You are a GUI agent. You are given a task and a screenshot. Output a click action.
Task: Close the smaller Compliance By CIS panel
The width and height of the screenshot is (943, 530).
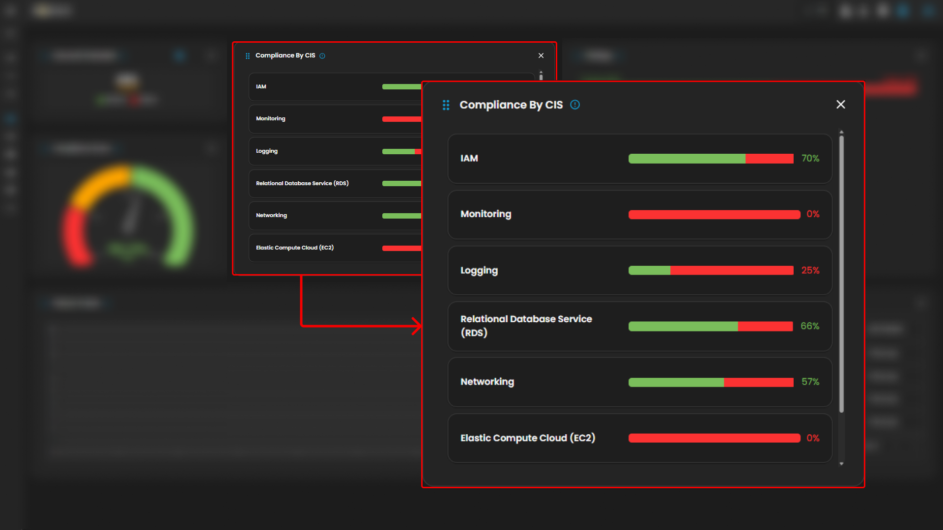(x=541, y=56)
